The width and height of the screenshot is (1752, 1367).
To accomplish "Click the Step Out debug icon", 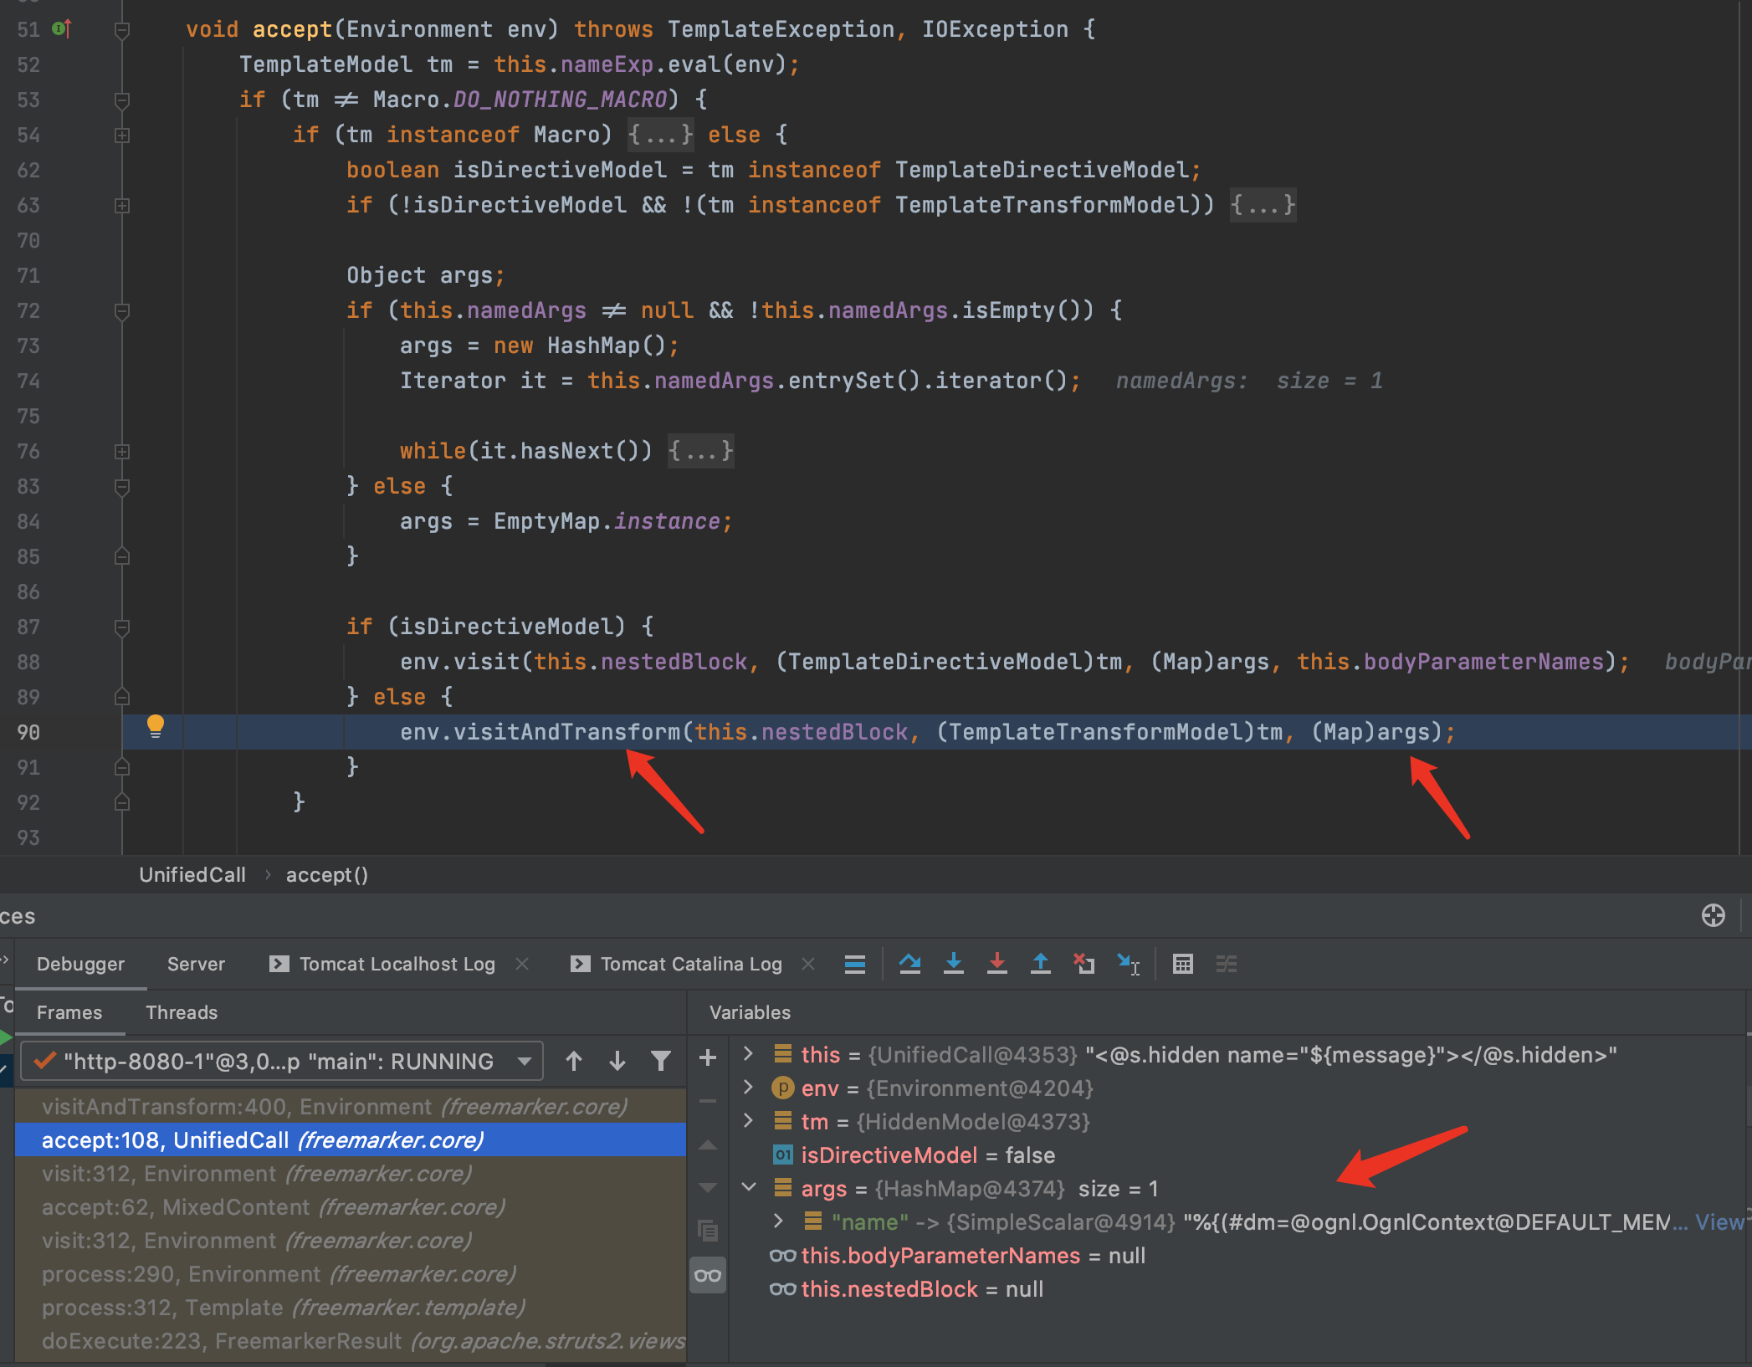I will point(1040,964).
